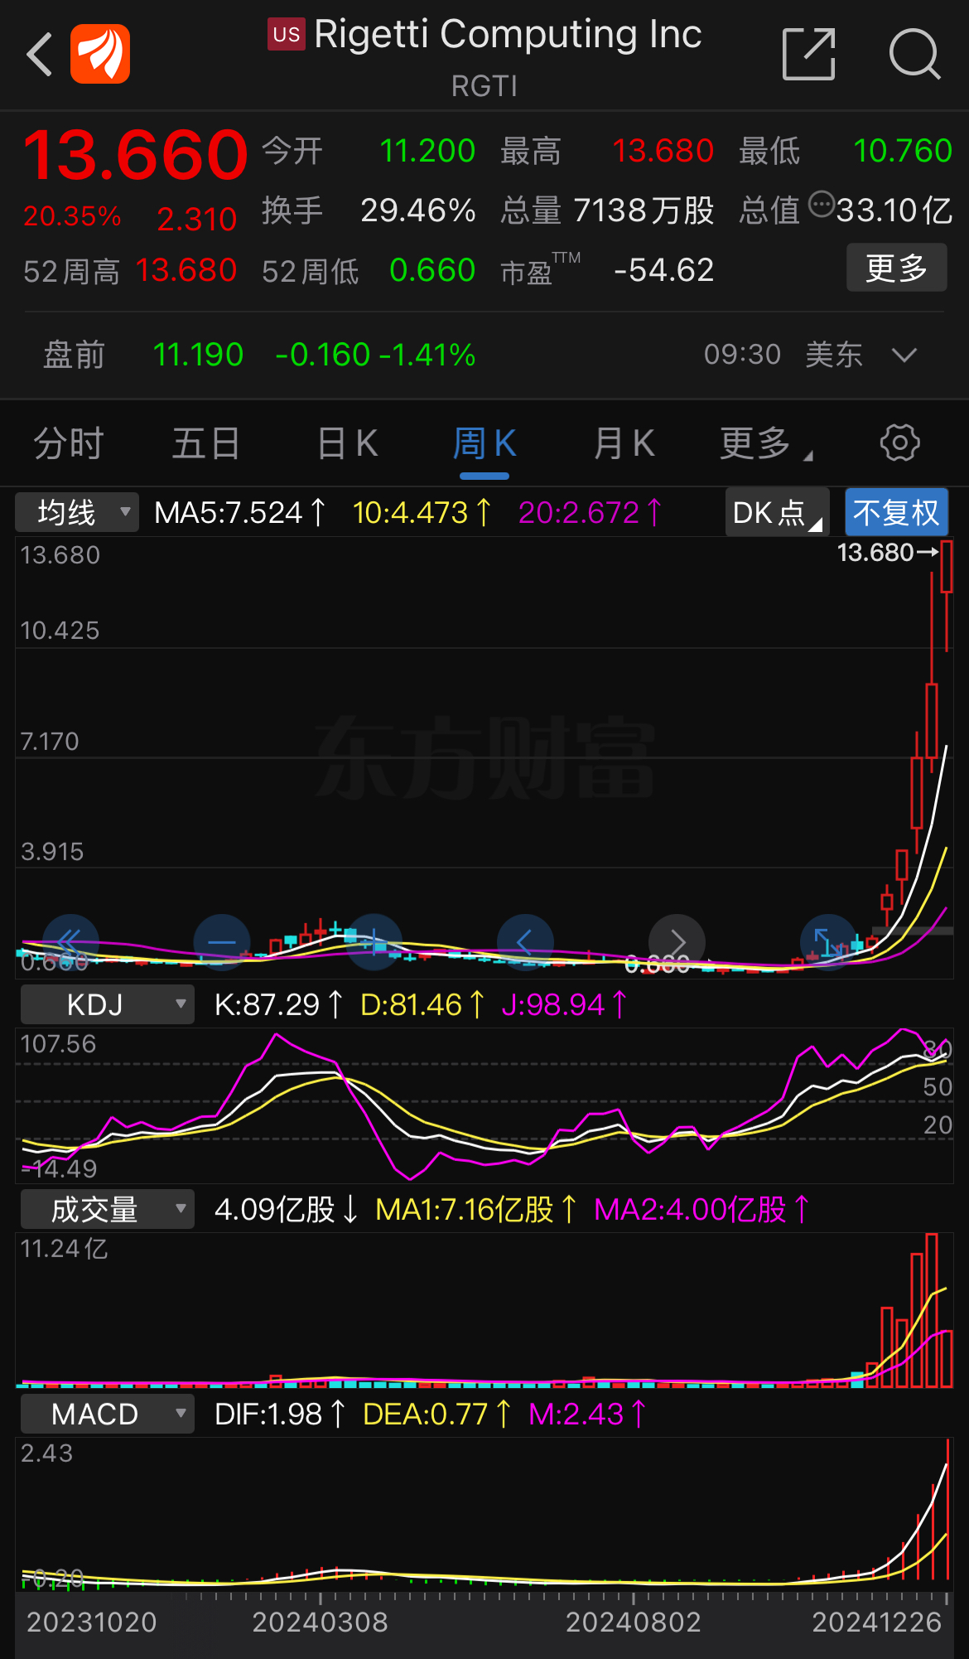
Task: Tap the 换手 29.46% value
Action: (x=418, y=210)
